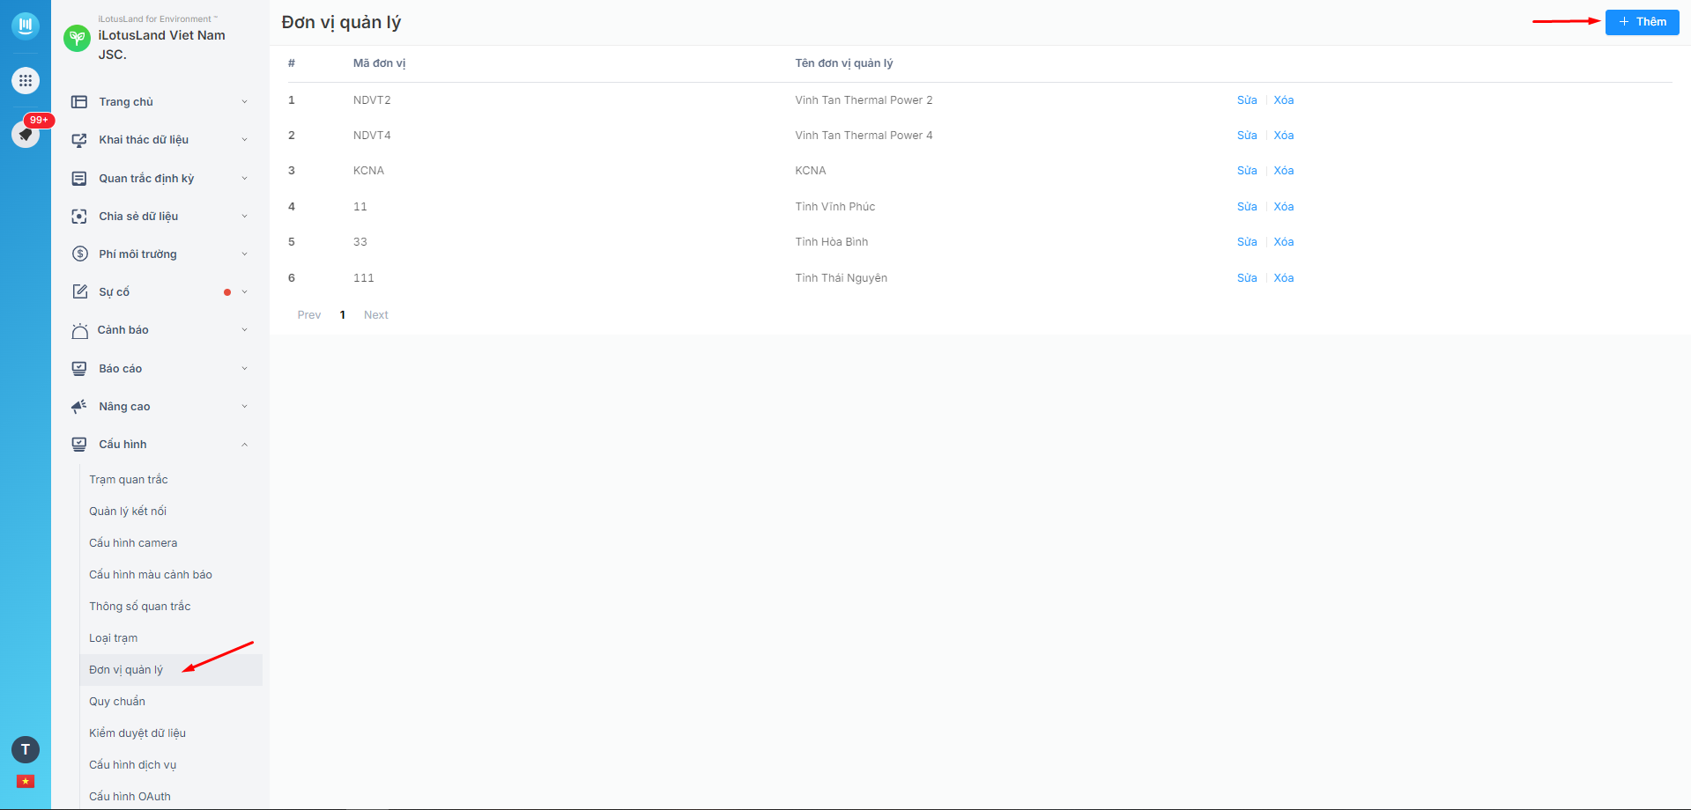
Task: Click Sửa for Tỉnh Thái Nguyên
Action: (1247, 278)
